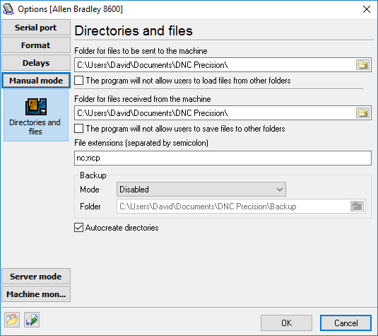The image size is (378, 336).
Task: Open the Machine mon... section
Action: pos(36,294)
